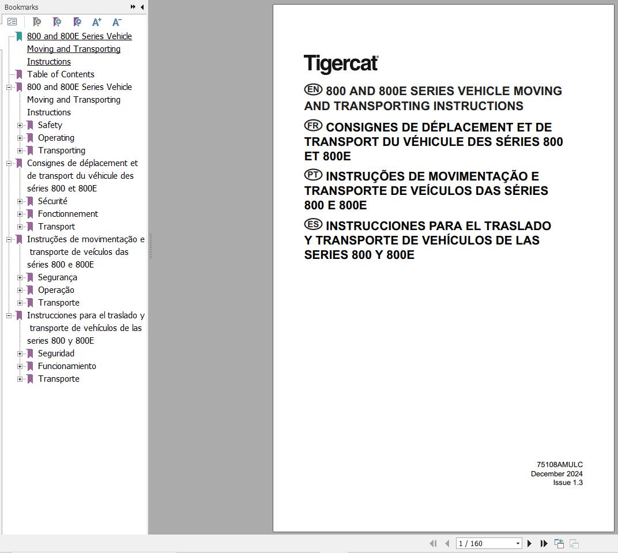Open the bookmarks options checklist icon

[12, 22]
